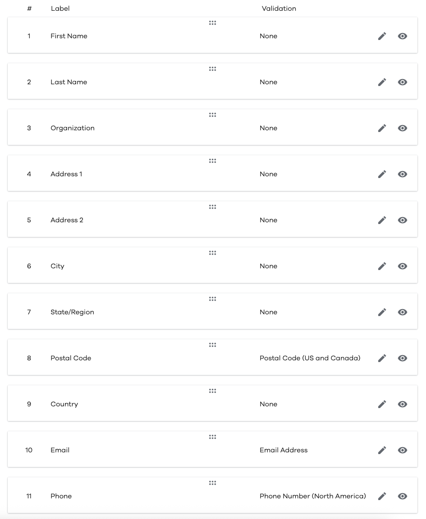Toggle visibility of the Address 1 field
426x519 pixels.
click(x=403, y=174)
